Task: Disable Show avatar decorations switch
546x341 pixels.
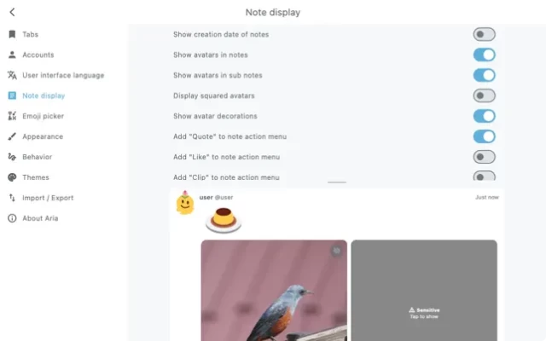Action: point(484,116)
